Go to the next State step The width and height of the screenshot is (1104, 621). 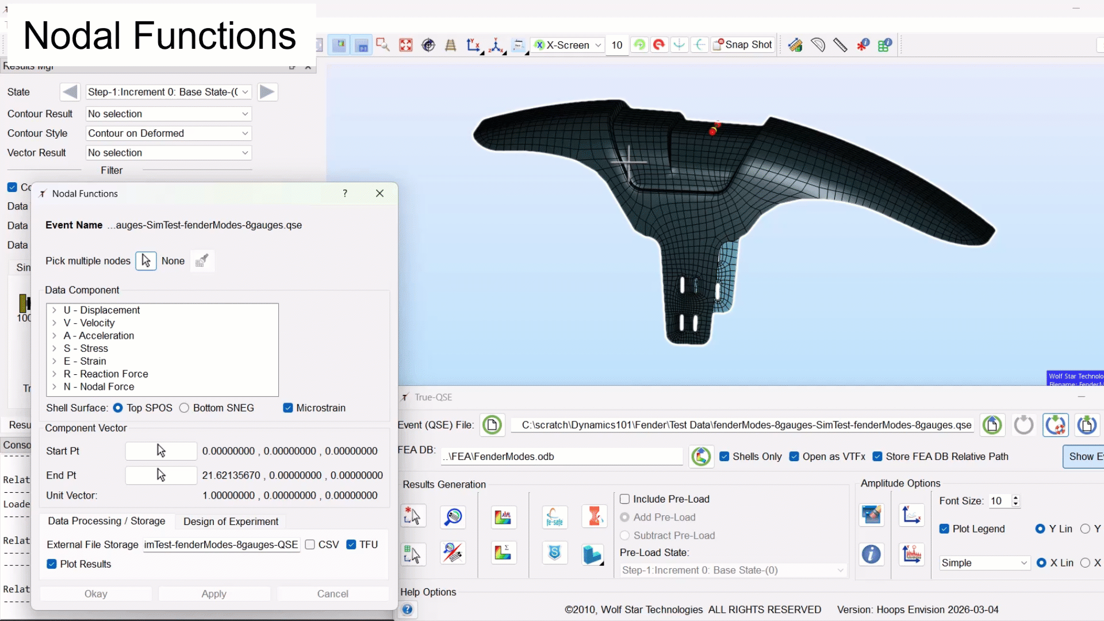[267, 92]
